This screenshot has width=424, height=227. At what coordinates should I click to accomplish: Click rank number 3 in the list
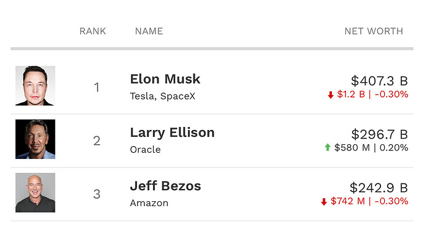click(97, 194)
